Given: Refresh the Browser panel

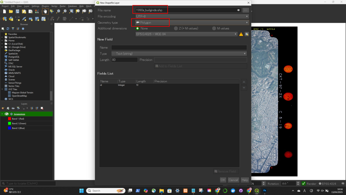Looking at the screenshot, I should tap(8, 29).
